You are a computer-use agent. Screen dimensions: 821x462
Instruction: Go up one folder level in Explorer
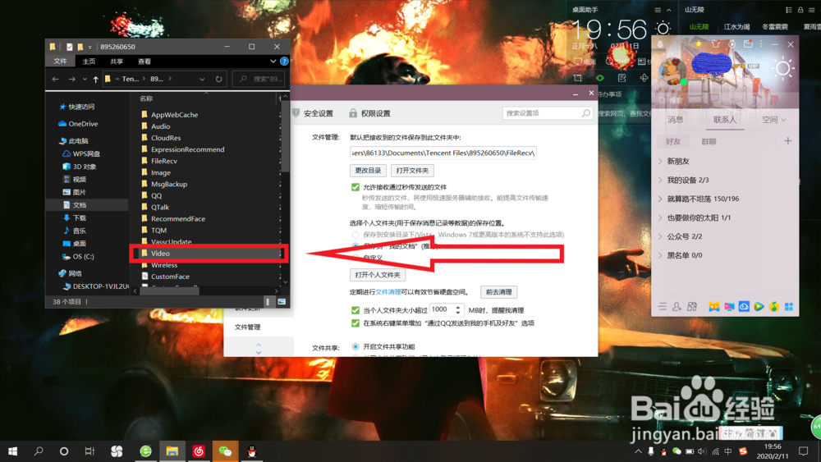click(95, 79)
